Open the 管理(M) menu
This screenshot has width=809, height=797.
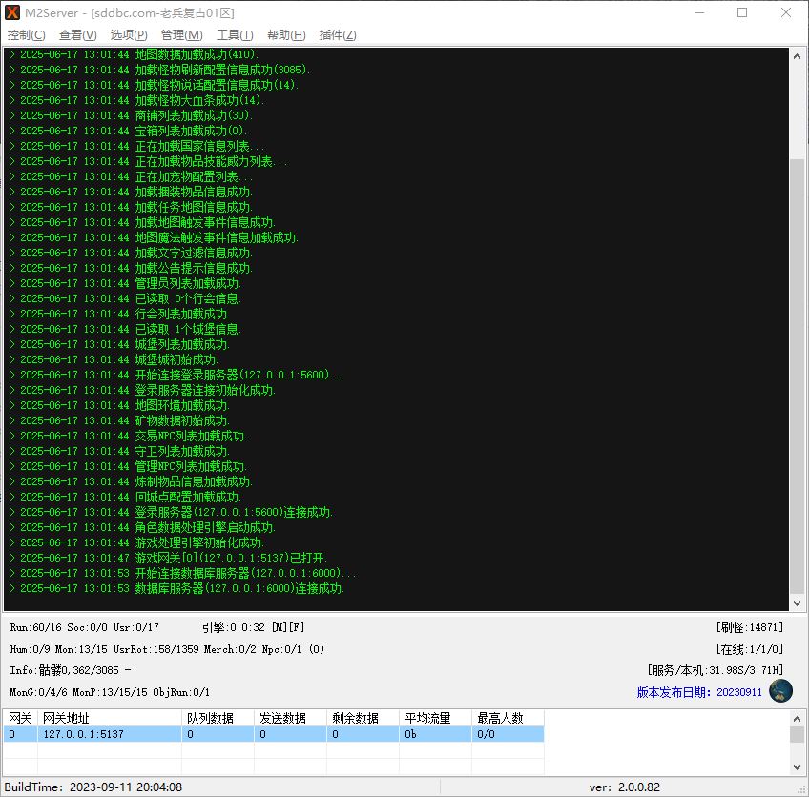coord(181,35)
